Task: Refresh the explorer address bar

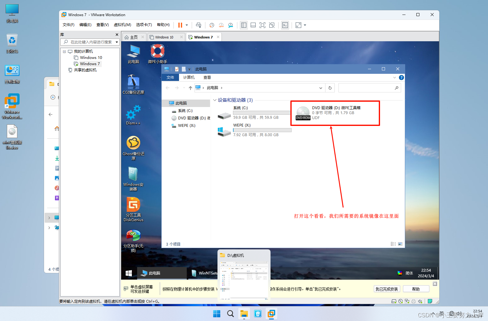Action: [330, 88]
